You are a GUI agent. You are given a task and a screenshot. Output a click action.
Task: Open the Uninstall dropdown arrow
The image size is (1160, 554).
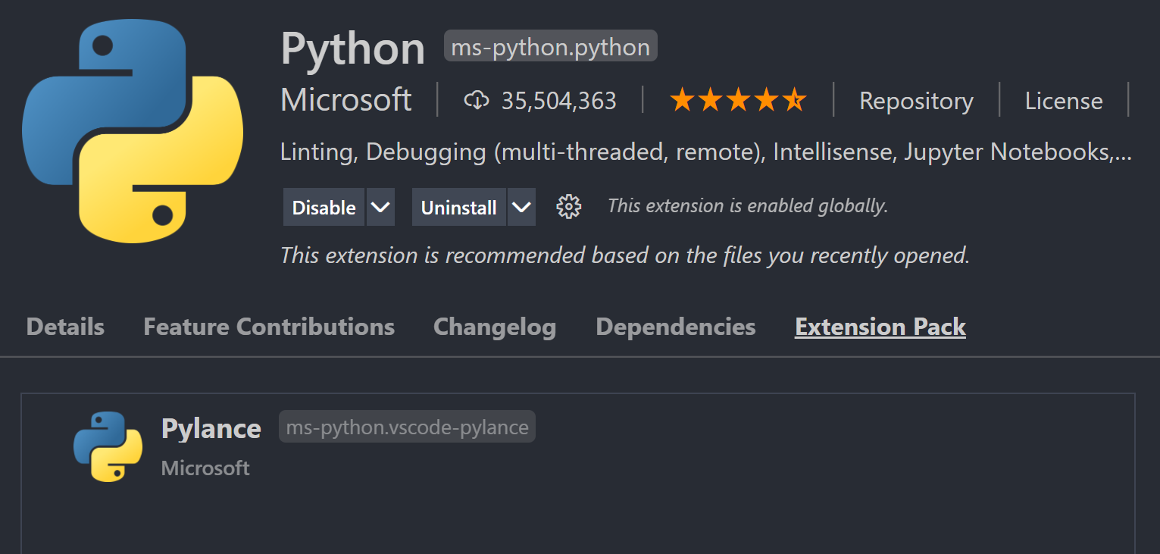[x=521, y=206]
